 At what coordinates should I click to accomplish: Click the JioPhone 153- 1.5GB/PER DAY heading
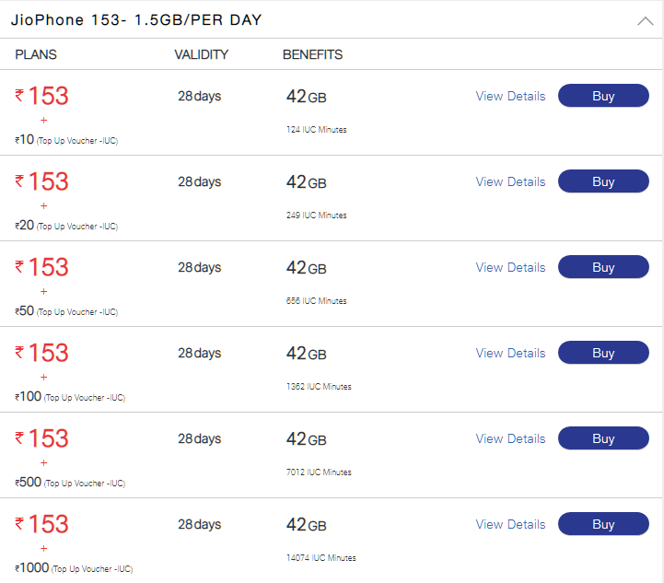[x=136, y=20]
